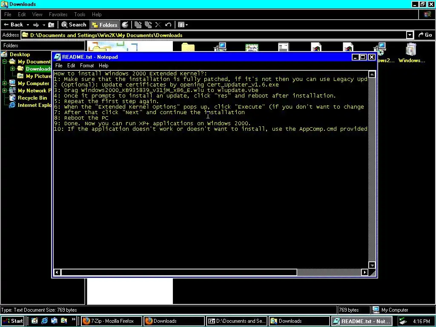436x327 pixels.
Task: Select Internet Explorer in folder tree
Action: click(x=34, y=105)
